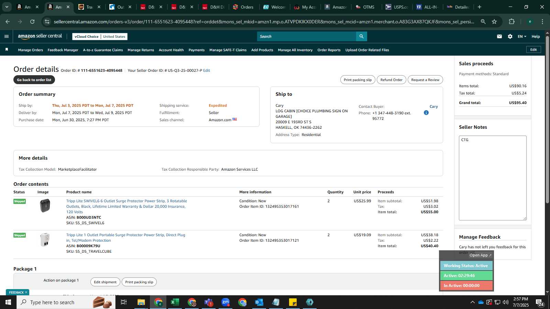Screen dimensions: 550x309
Task: Open Feedback Manager menu item
Action: (x=63, y=50)
